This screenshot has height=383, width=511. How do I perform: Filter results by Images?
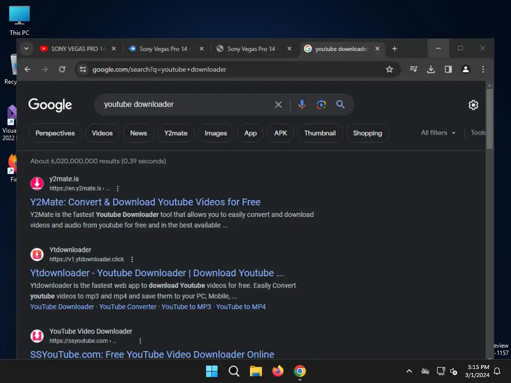point(216,133)
